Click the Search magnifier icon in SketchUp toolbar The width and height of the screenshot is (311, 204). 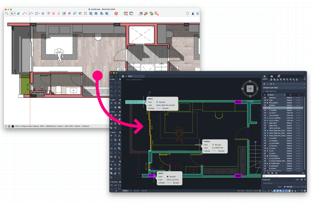(x=7, y=14)
